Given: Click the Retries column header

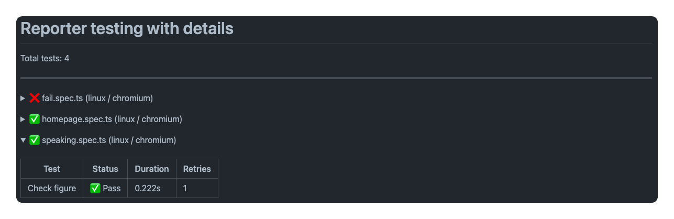Looking at the screenshot, I should pos(197,169).
